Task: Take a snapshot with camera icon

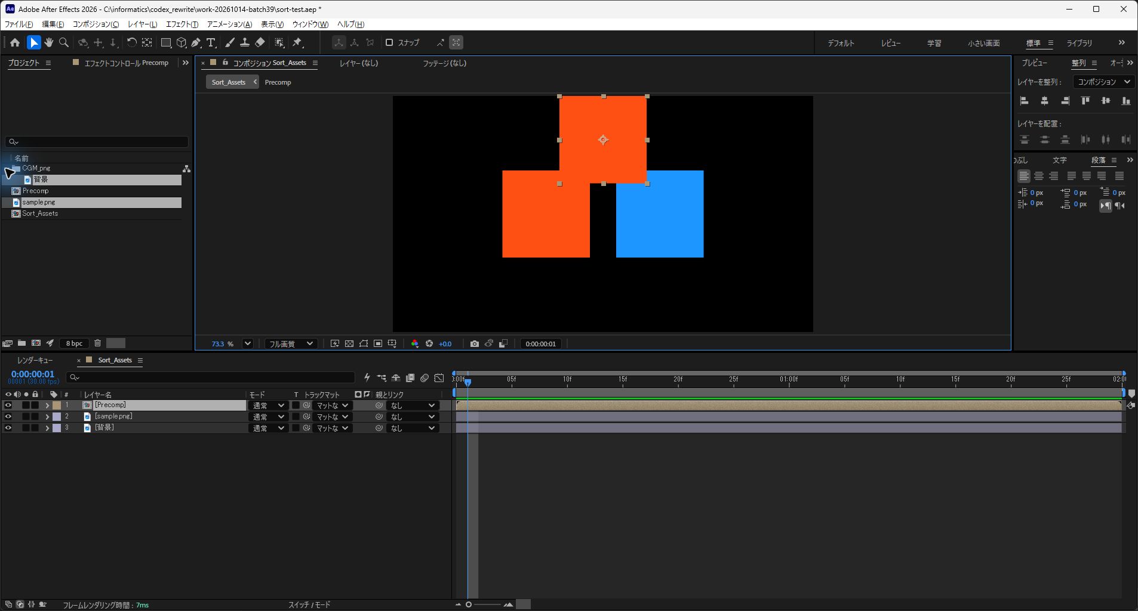Action: [x=474, y=343]
